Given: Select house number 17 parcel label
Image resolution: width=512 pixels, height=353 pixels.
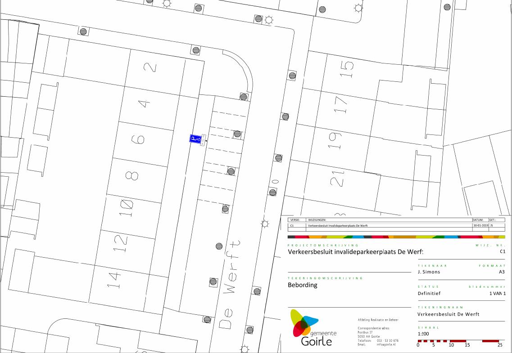Looking at the screenshot, I should [343, 105].
